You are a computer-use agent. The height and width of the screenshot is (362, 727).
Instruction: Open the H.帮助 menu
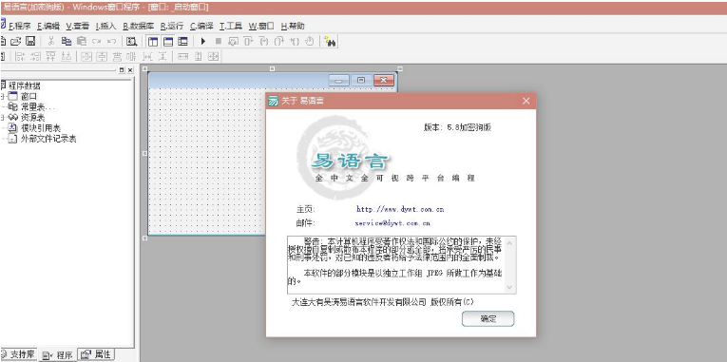pos(293,26)
